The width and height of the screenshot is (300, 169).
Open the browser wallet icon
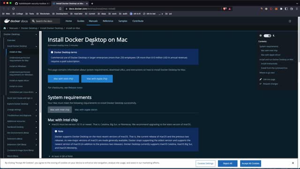tap(292, 9)
